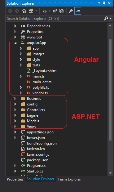Toggle the Preview Selected Items button
The image size is (114, 192).
(x=78, y=11)
